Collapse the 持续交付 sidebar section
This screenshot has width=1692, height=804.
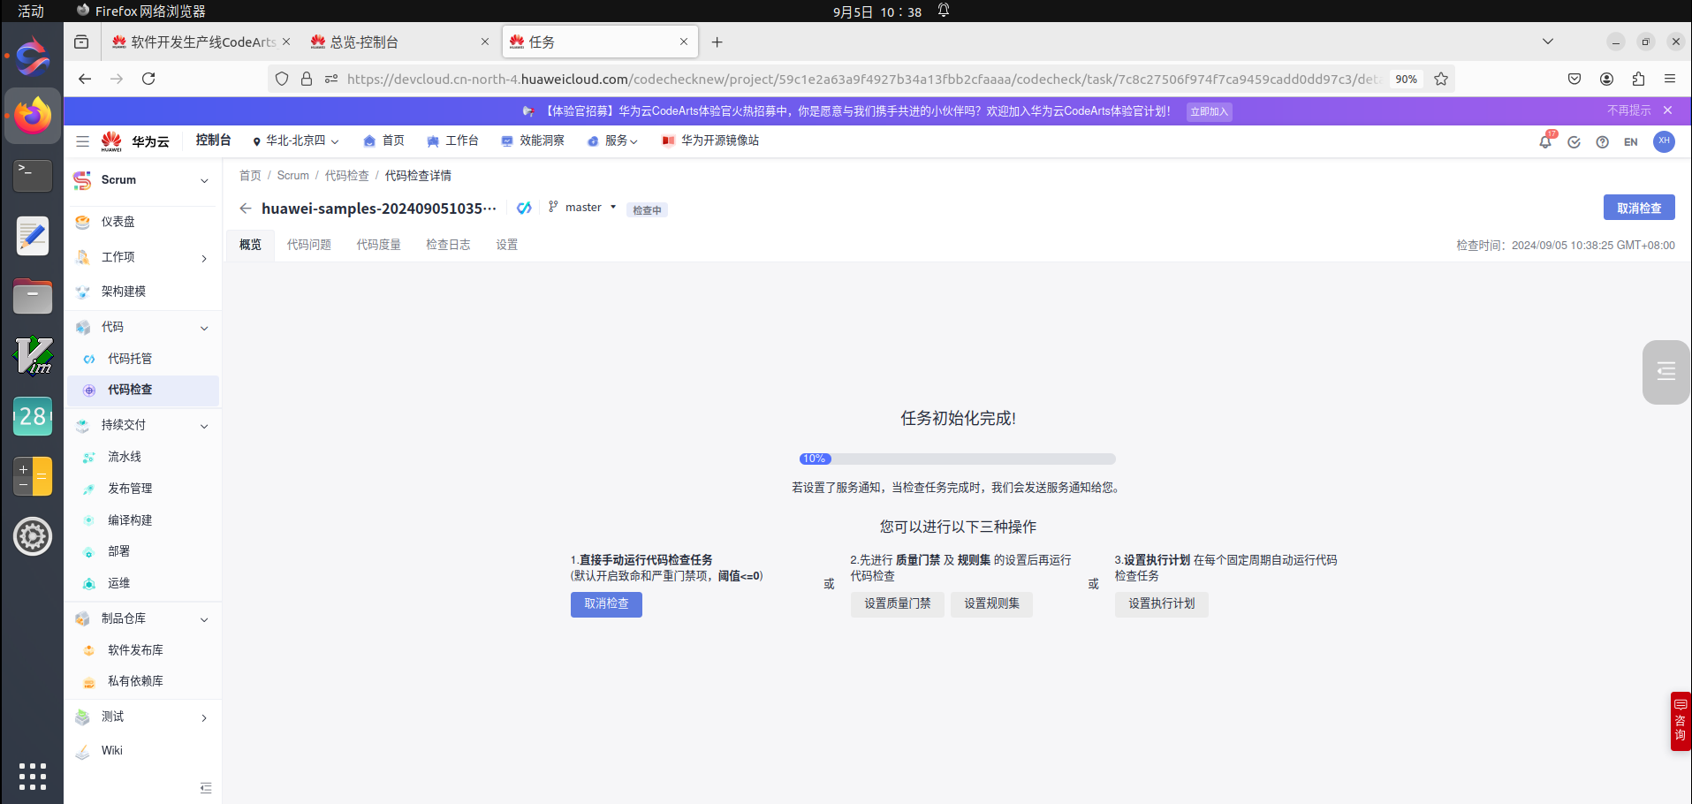pyautogui.click(x=204, y=426)
